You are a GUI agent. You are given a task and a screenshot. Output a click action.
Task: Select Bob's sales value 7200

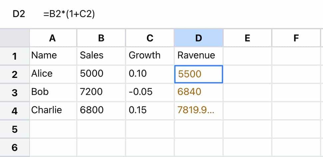[x=101, y=92]
